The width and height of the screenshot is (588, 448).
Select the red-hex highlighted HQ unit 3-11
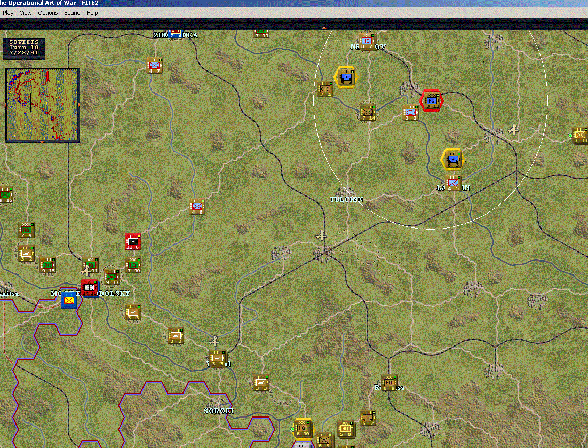[432, 101]
